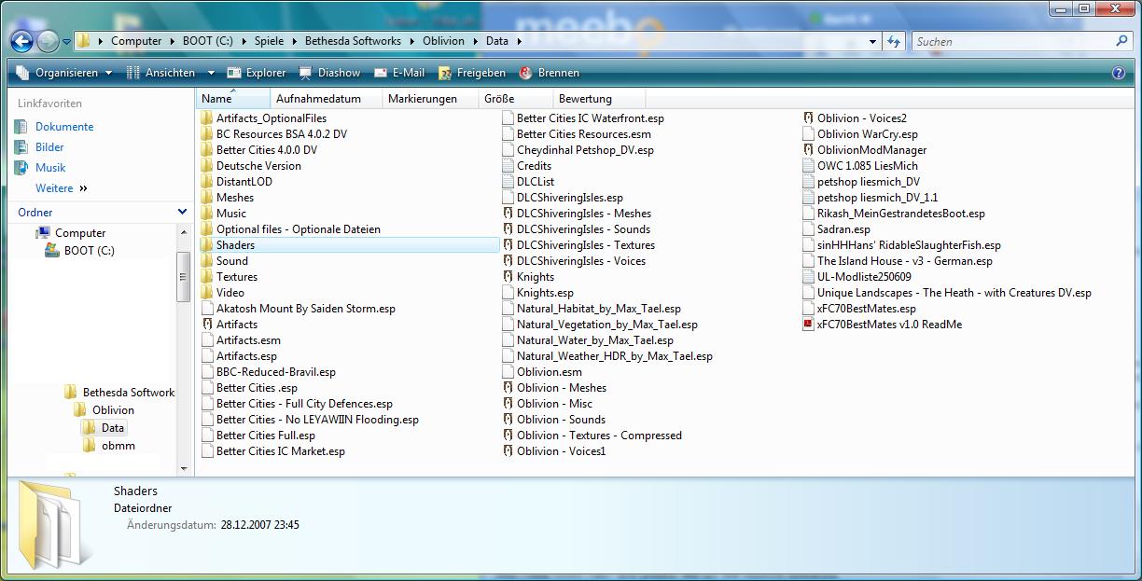Open the address bar history dropdown

872,41
